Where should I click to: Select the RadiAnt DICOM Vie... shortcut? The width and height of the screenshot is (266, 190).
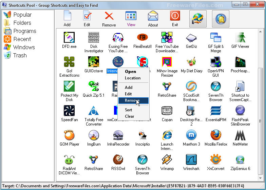click(69, 165)
